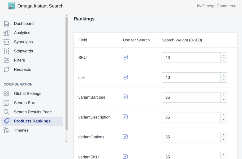Screen dimensions: 242x159
Task: Click the Stopwords question mark icon
Action: 6,51
